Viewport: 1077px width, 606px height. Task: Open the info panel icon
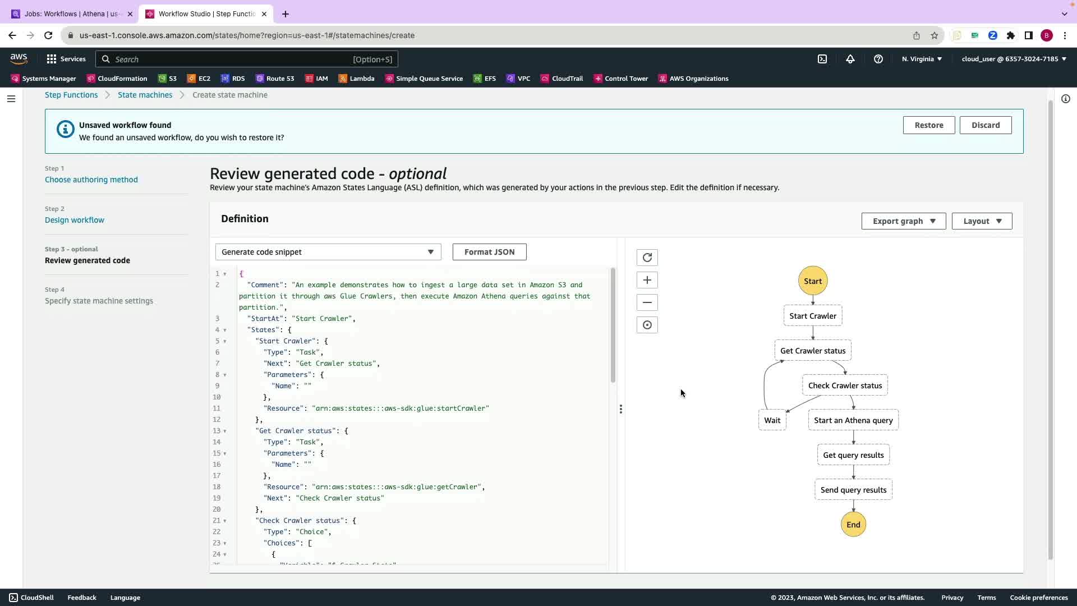pyautogui.click(x=1065, y=99)
